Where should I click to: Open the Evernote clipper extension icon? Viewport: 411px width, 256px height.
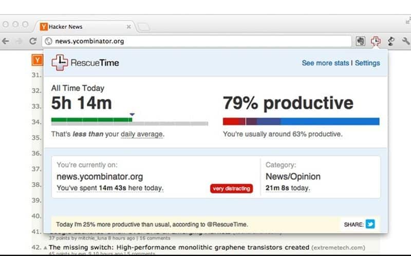click(361, 41)
